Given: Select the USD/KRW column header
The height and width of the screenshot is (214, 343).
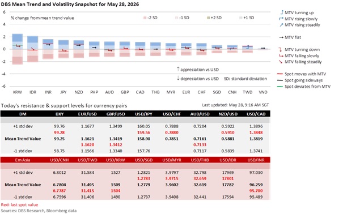Looking at the screenshot, I should [x=116, y=160].
